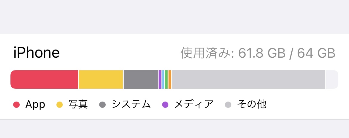This screenshot has height=138, width=349.
Task: Tap the 使用済み 61.8 GB / 64 GB text
Action: point(258,53)
